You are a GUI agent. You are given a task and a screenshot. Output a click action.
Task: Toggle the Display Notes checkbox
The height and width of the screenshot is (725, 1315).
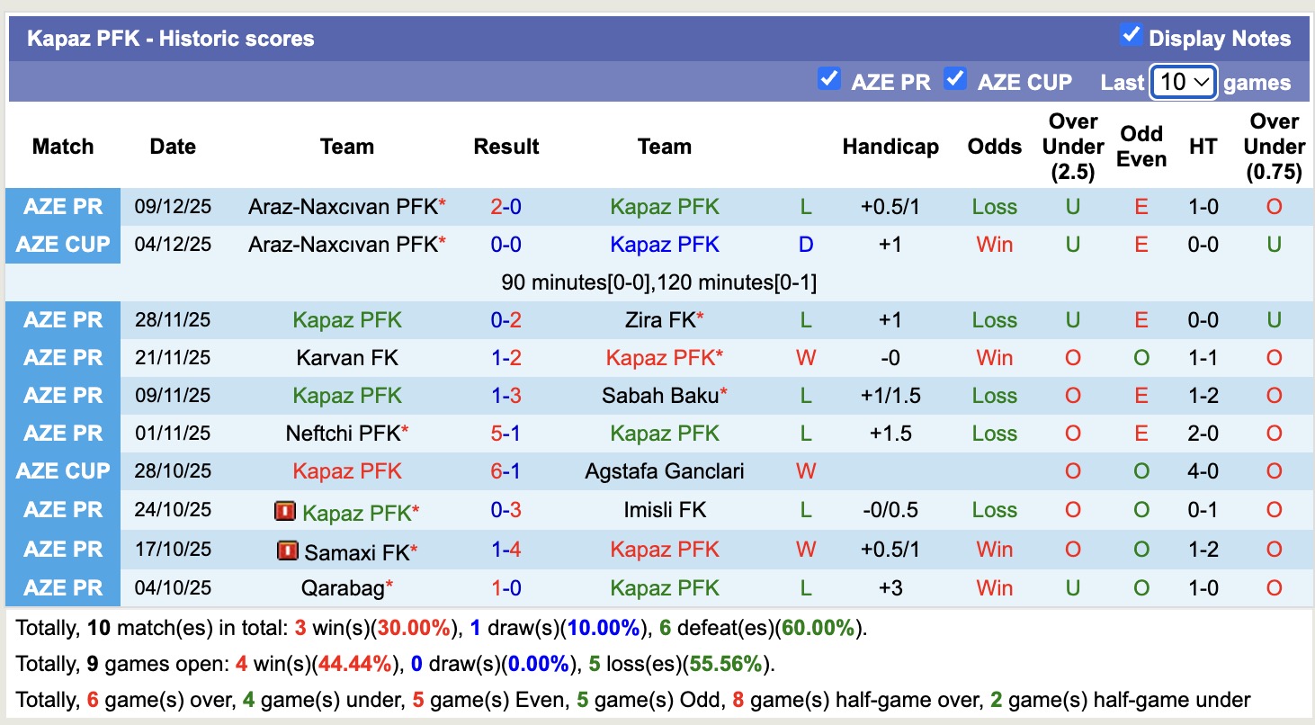[1131, 36]
